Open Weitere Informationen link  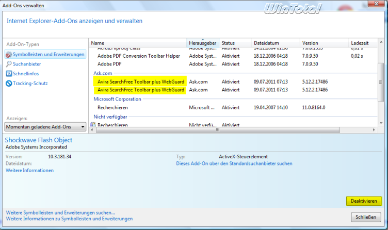[x=29, y=170]
